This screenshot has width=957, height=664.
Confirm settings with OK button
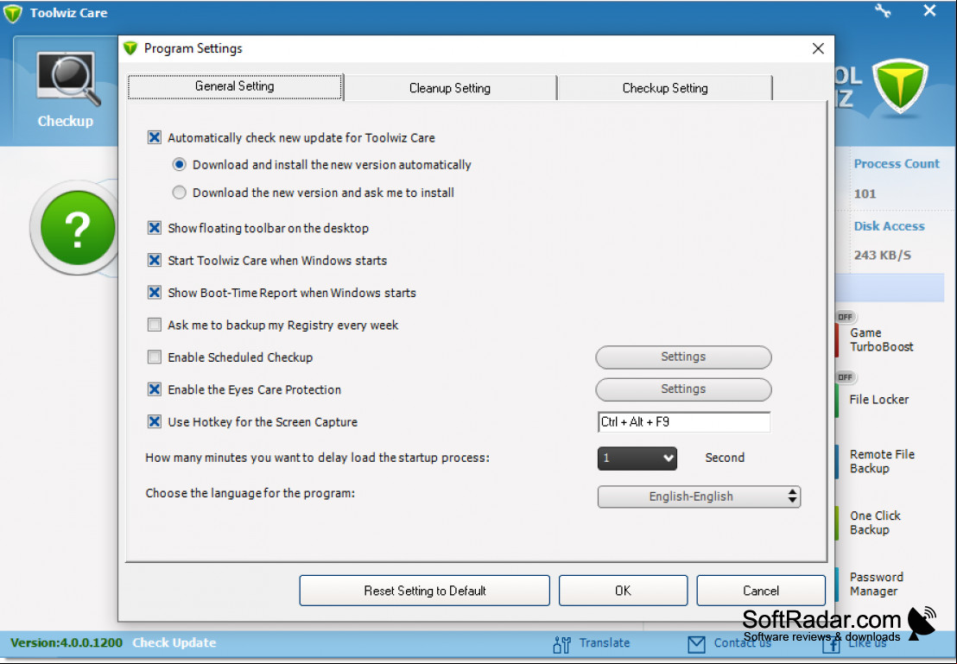tap(623, 591)
